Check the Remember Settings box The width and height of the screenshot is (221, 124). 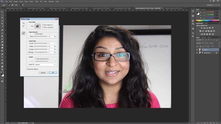27,69
